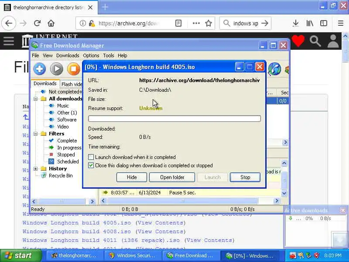Click Firefox back arrow button
This screenshot has height=262, width=349.
[x=9, y=23]
